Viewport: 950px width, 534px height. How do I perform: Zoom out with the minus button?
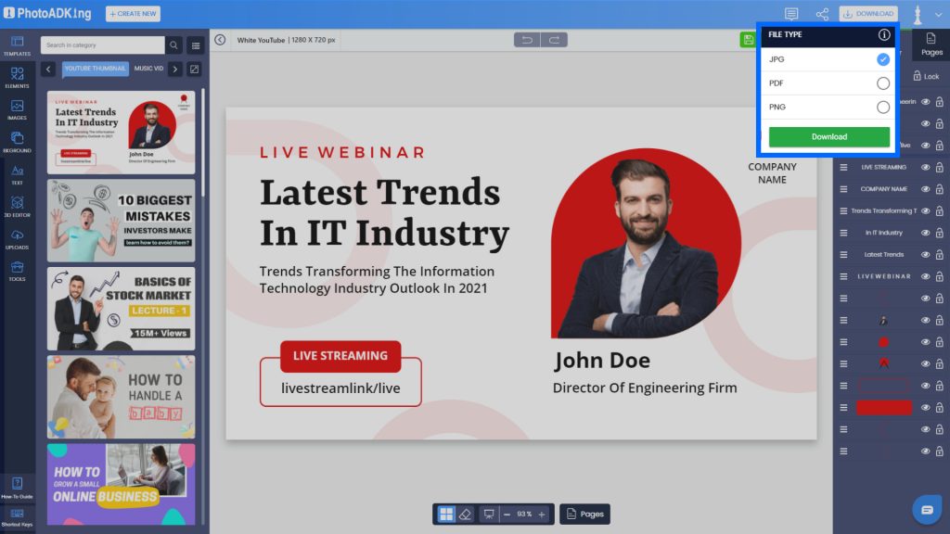coord(507,514)
